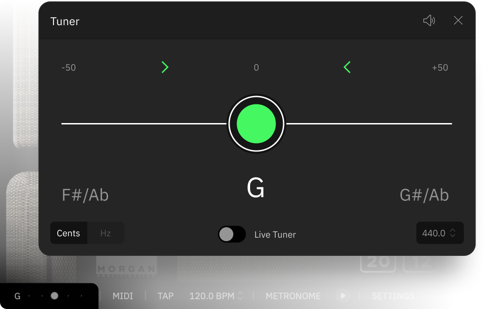Image resolution: width=489 pixels, height=309 pixels.
Task: Switch tuner display to Cents
Action: coord(68,233)
